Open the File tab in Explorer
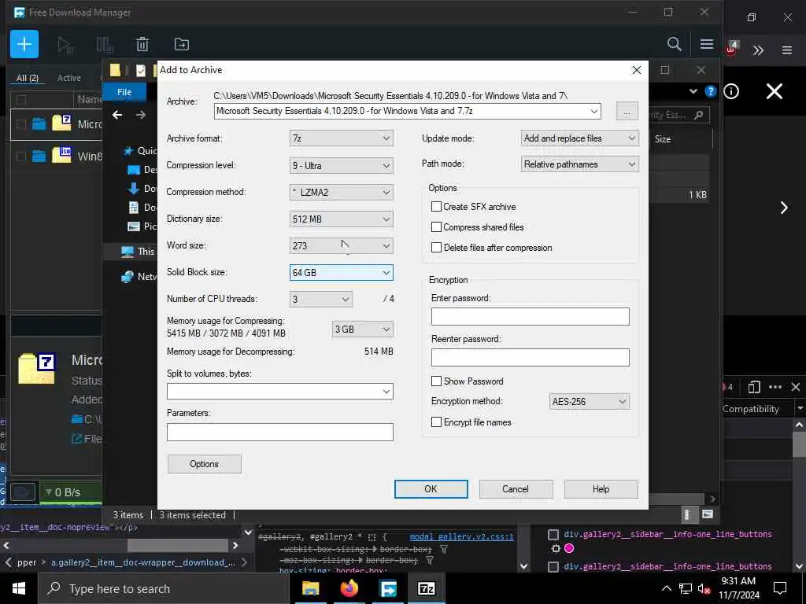This screenshot has width=806, height=604. point(124,92)
